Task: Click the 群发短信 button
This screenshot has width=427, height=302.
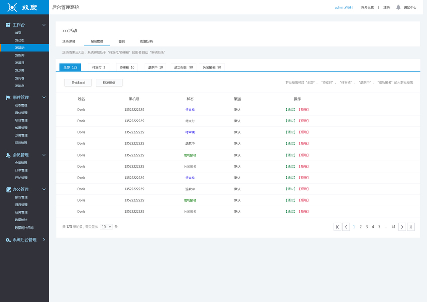Action: (x=109, y=83)
